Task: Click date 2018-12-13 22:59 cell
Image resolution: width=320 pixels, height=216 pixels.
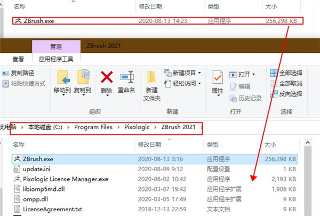Action: [162, 209]
